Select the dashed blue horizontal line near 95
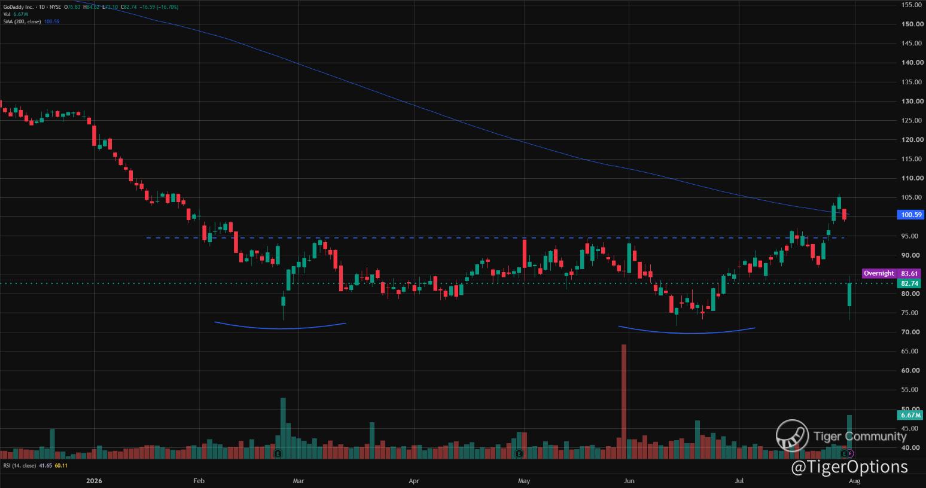This screenshot has width=926, height=488. [495, 238]
